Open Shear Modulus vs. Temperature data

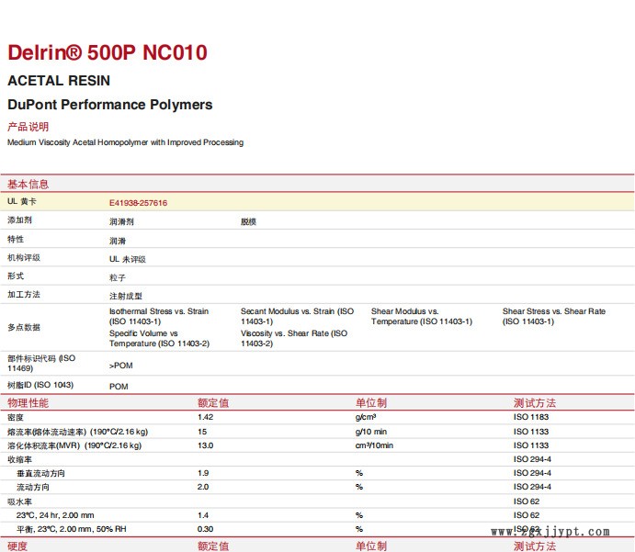(421, 316)
